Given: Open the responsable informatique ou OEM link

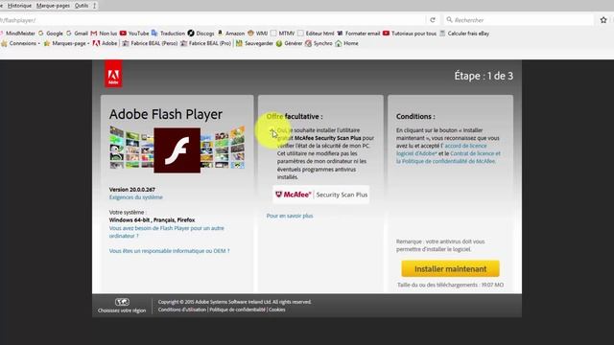Looking at the screenshot, I should [x=169, y=251].
